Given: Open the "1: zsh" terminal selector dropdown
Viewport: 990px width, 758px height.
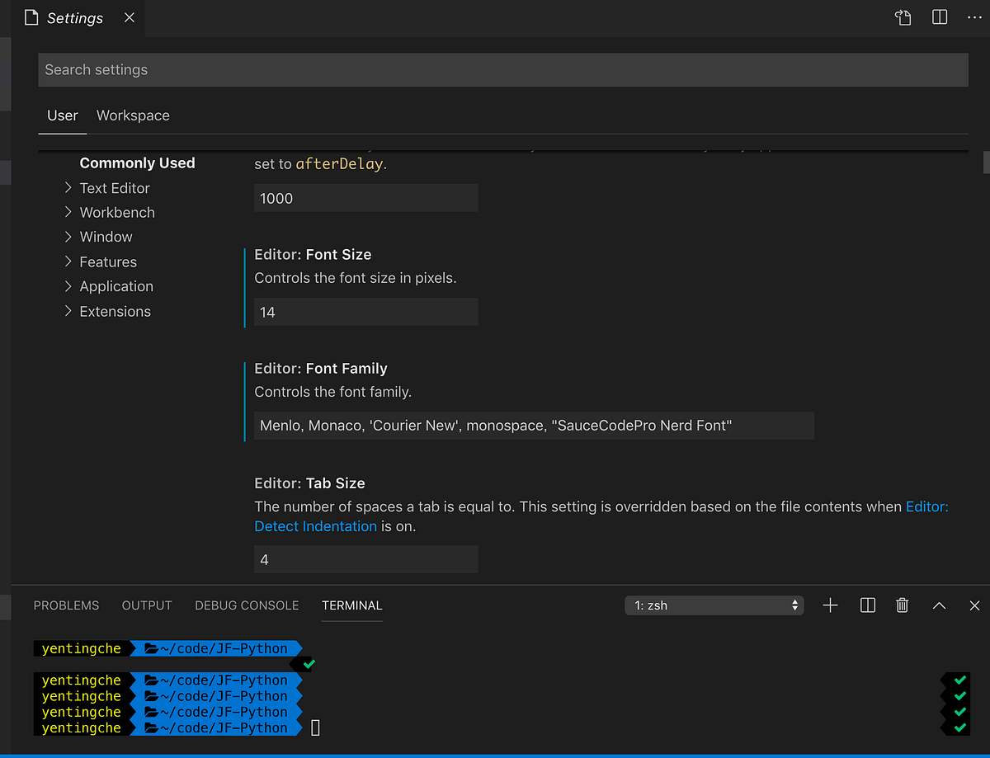Looking at the screenshot, I should (714, 605).
